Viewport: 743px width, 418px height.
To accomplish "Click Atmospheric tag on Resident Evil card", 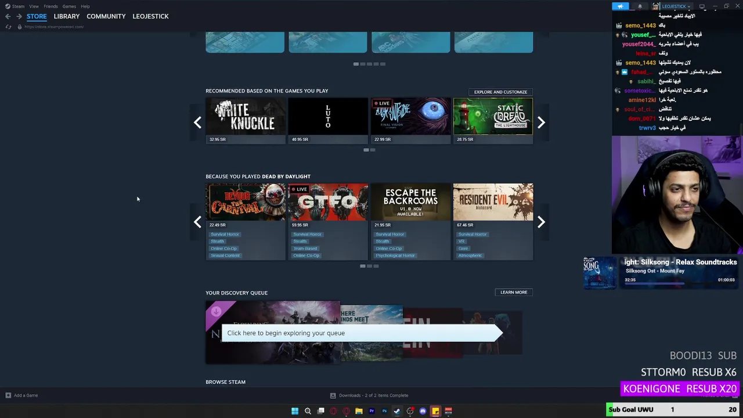I will (470, 255).
